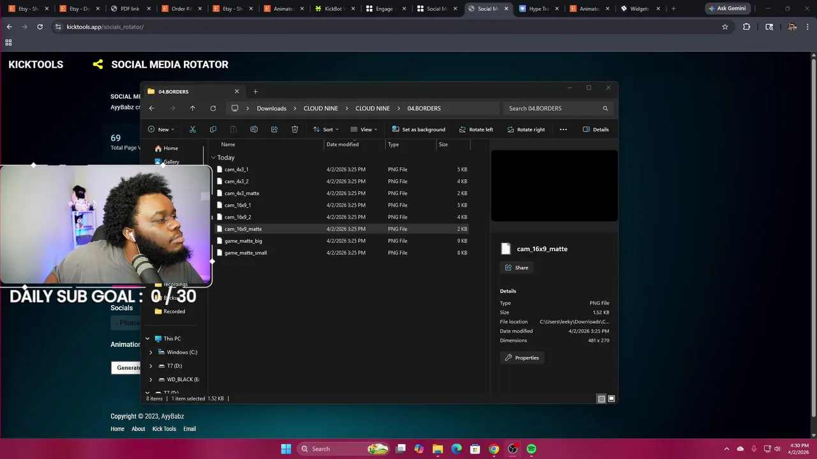Collapse the This PC tree node
Screen dimensions: 817x459
coord(147,339)
